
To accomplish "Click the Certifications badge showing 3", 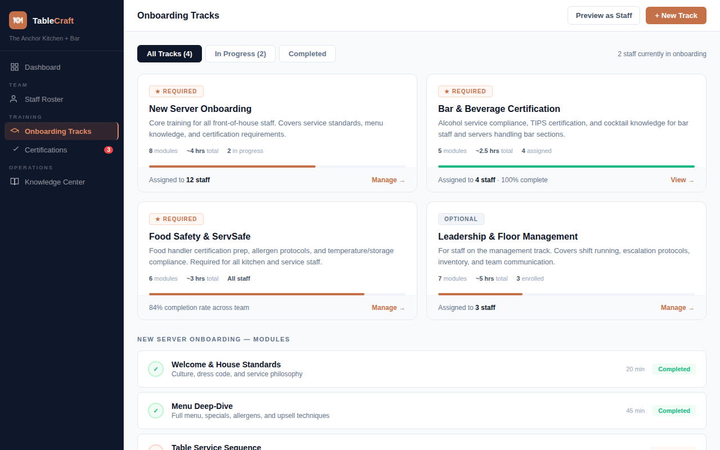I will (x=109, y=150).
